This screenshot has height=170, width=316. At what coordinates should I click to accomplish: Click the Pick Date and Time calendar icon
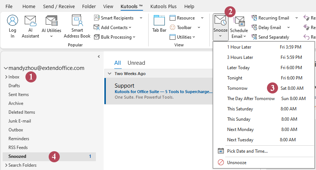pyautogui.click(x=221, y=151)
